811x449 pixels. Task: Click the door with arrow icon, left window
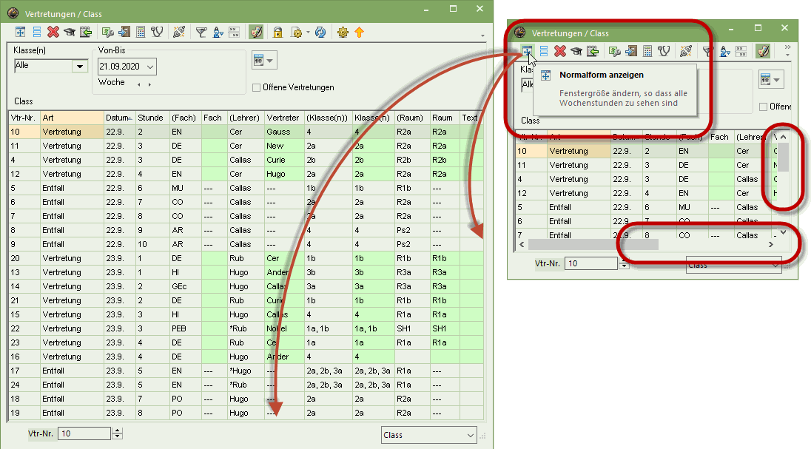[124, 32]
